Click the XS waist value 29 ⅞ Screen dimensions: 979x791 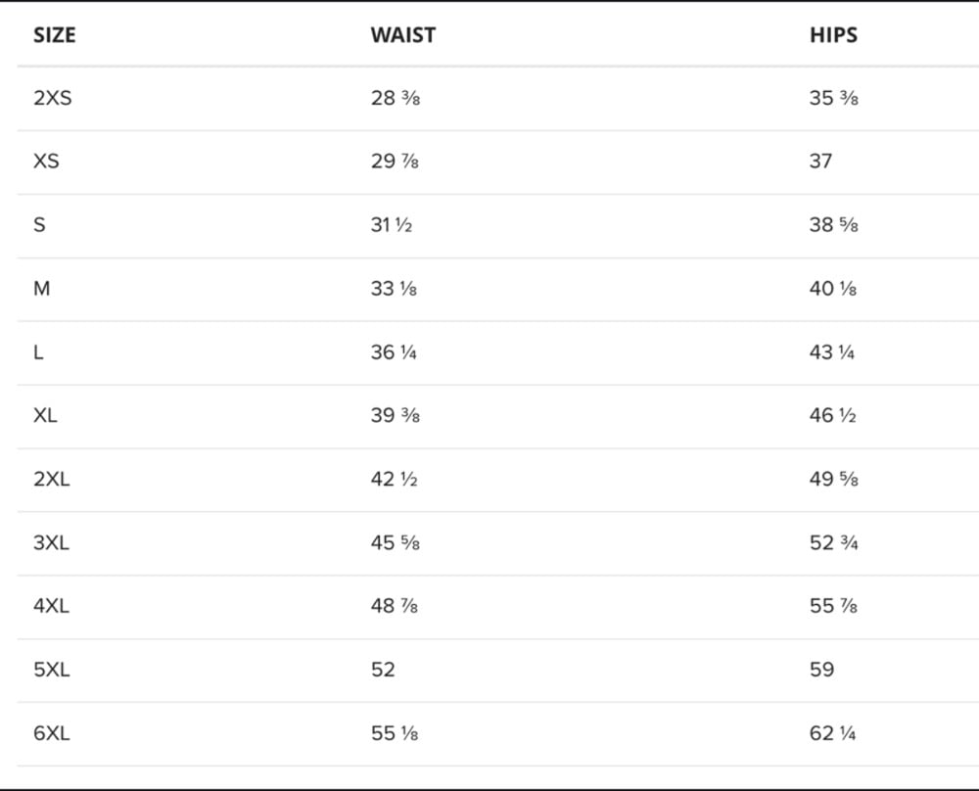coord(395,162)
